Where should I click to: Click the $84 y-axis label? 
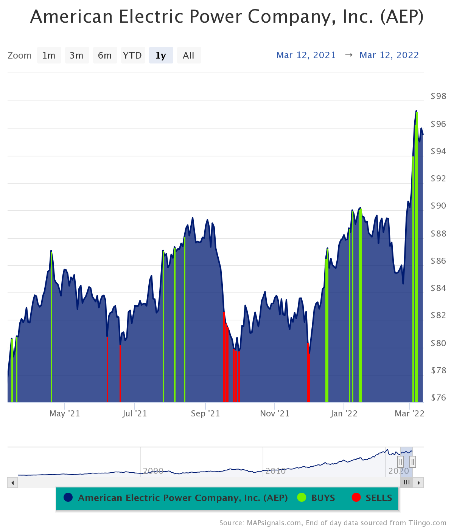tap(438, 288)
